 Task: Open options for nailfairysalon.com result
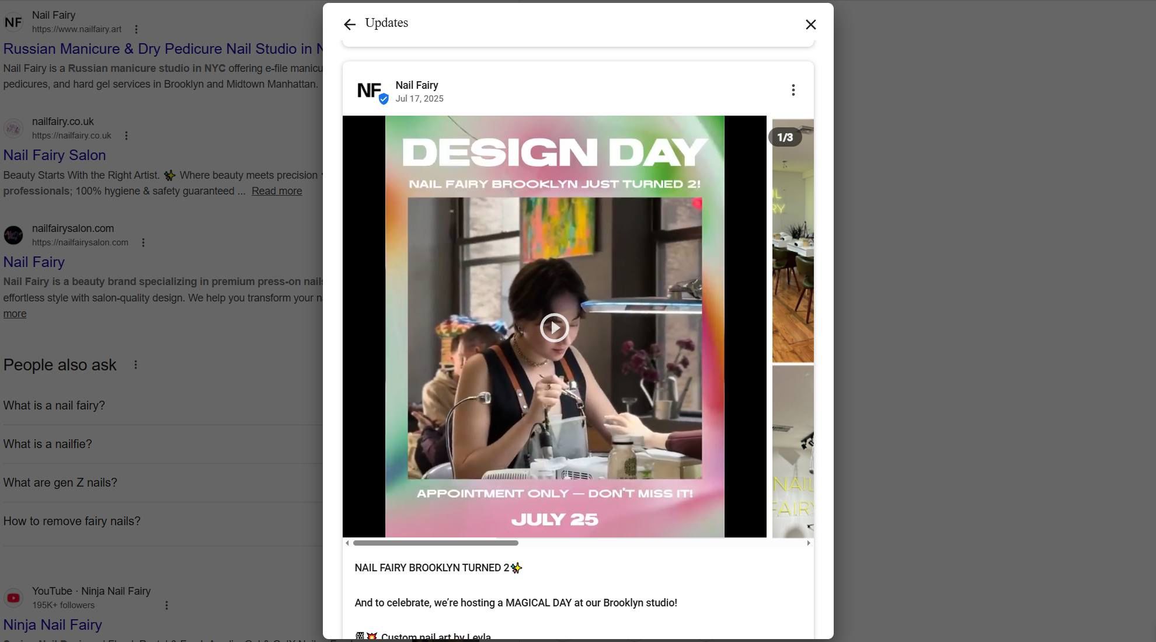[x=143, y=242]
